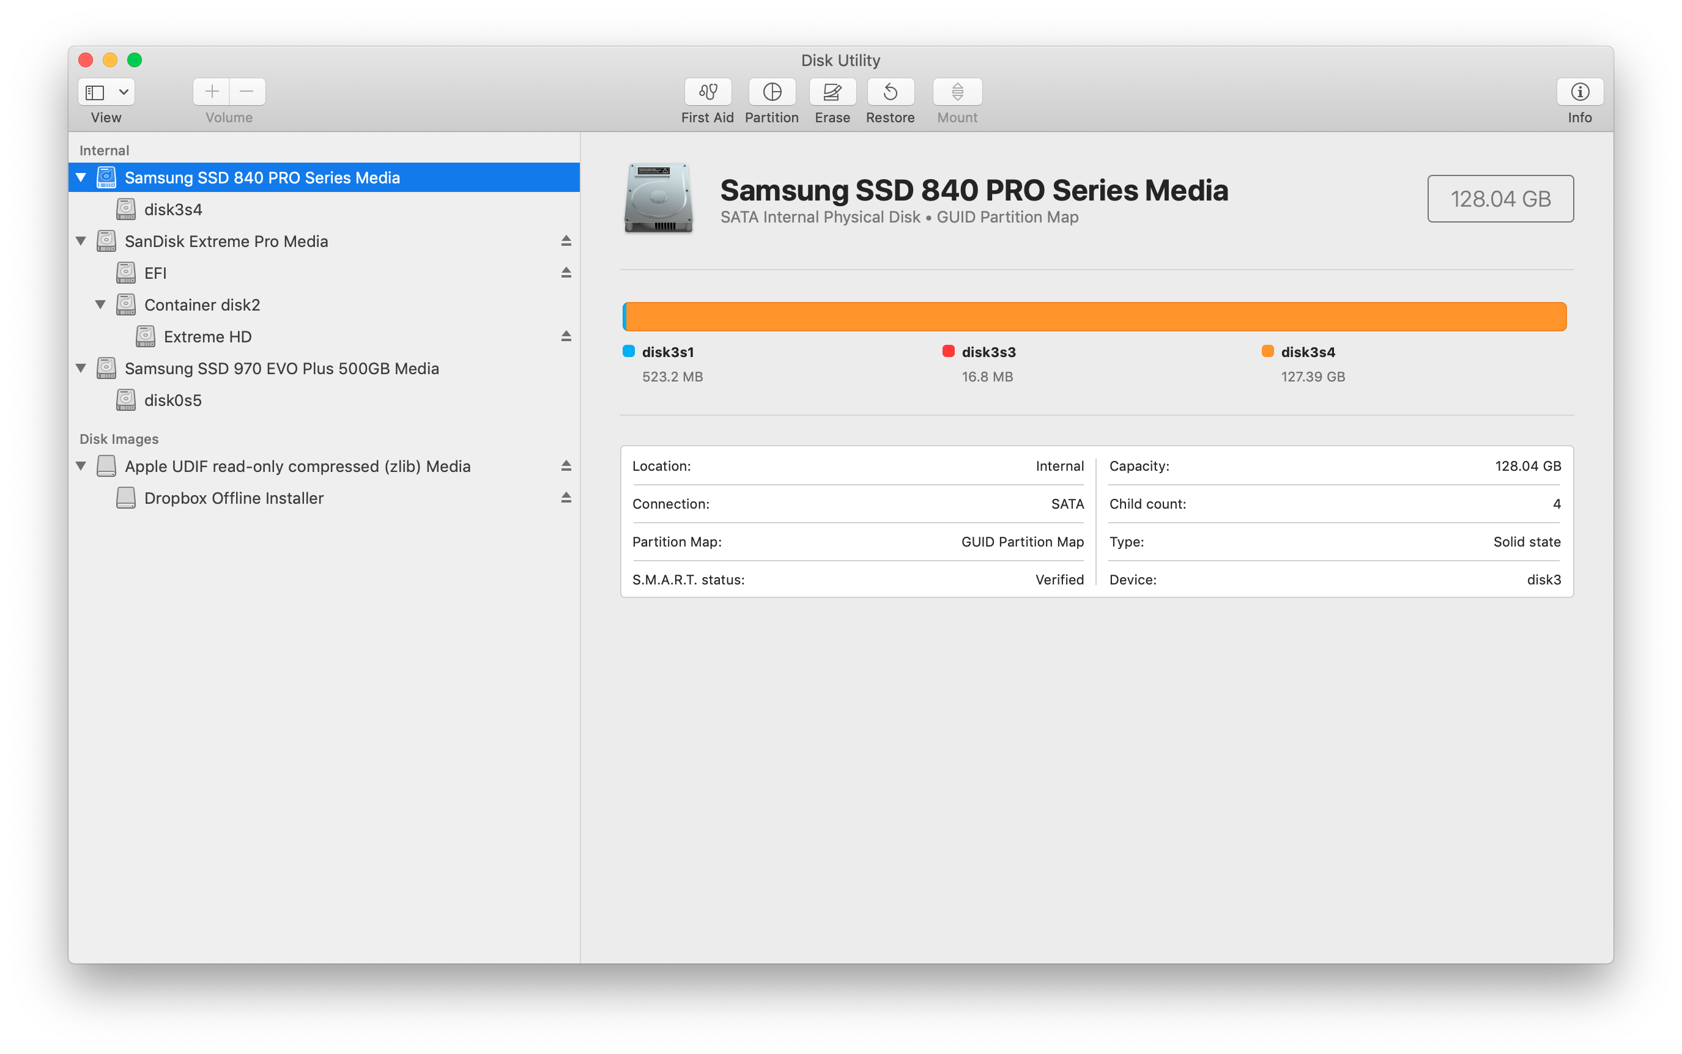Screen dimensions: 1682x1054
Task: Collapse the Container disk2 group
Action: pyautogui.click(x=100, y=304)
